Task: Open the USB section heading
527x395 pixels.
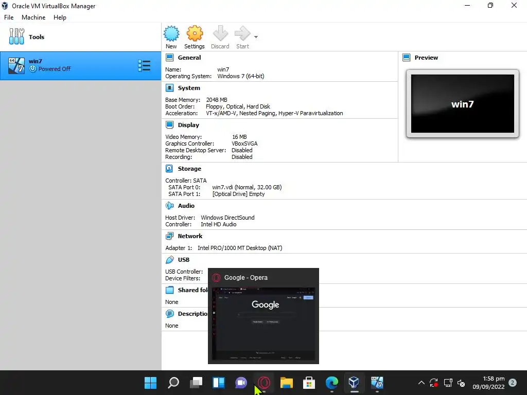Action: coord(184,260)
